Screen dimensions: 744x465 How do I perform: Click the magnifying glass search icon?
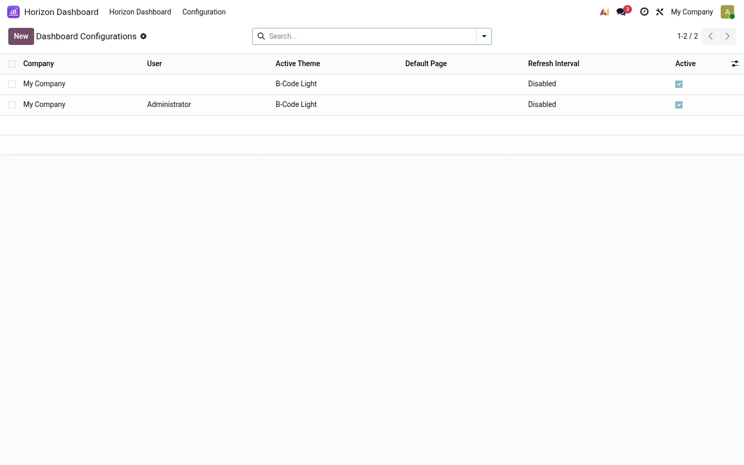pos(261,36)
